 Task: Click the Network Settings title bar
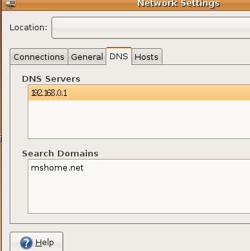178,4
